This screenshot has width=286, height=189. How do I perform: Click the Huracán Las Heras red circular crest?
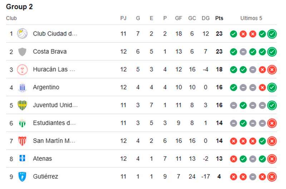22,70
